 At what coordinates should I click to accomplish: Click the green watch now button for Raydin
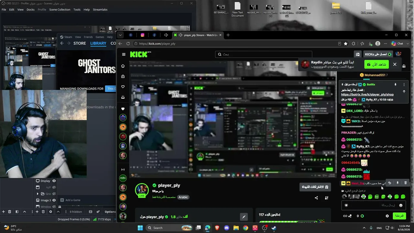[376, 64]
